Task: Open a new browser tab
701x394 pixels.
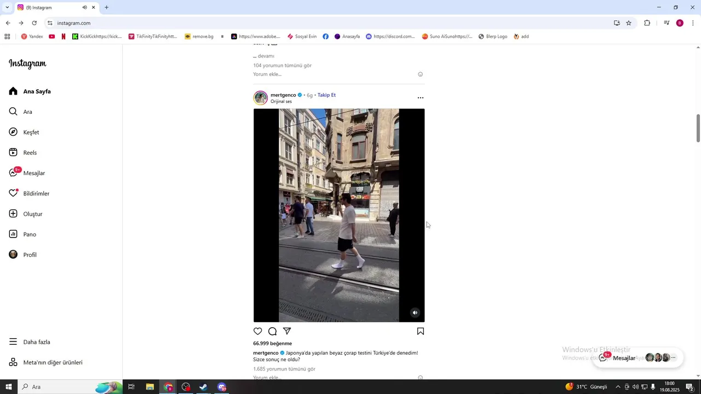Action: point(106,8)
